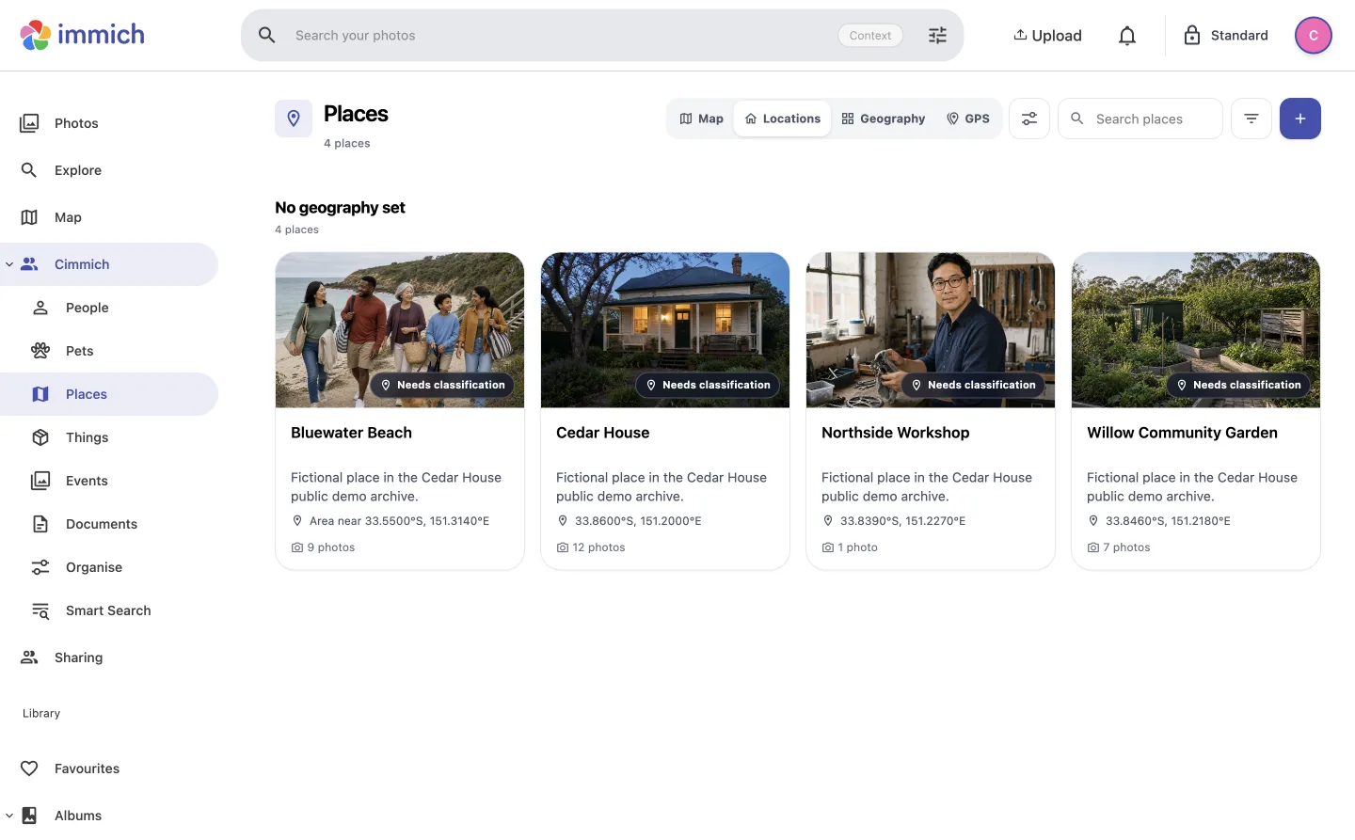Open Smart Search in the sidebar
Viewport: 1355px width, 840px height.
108,610
